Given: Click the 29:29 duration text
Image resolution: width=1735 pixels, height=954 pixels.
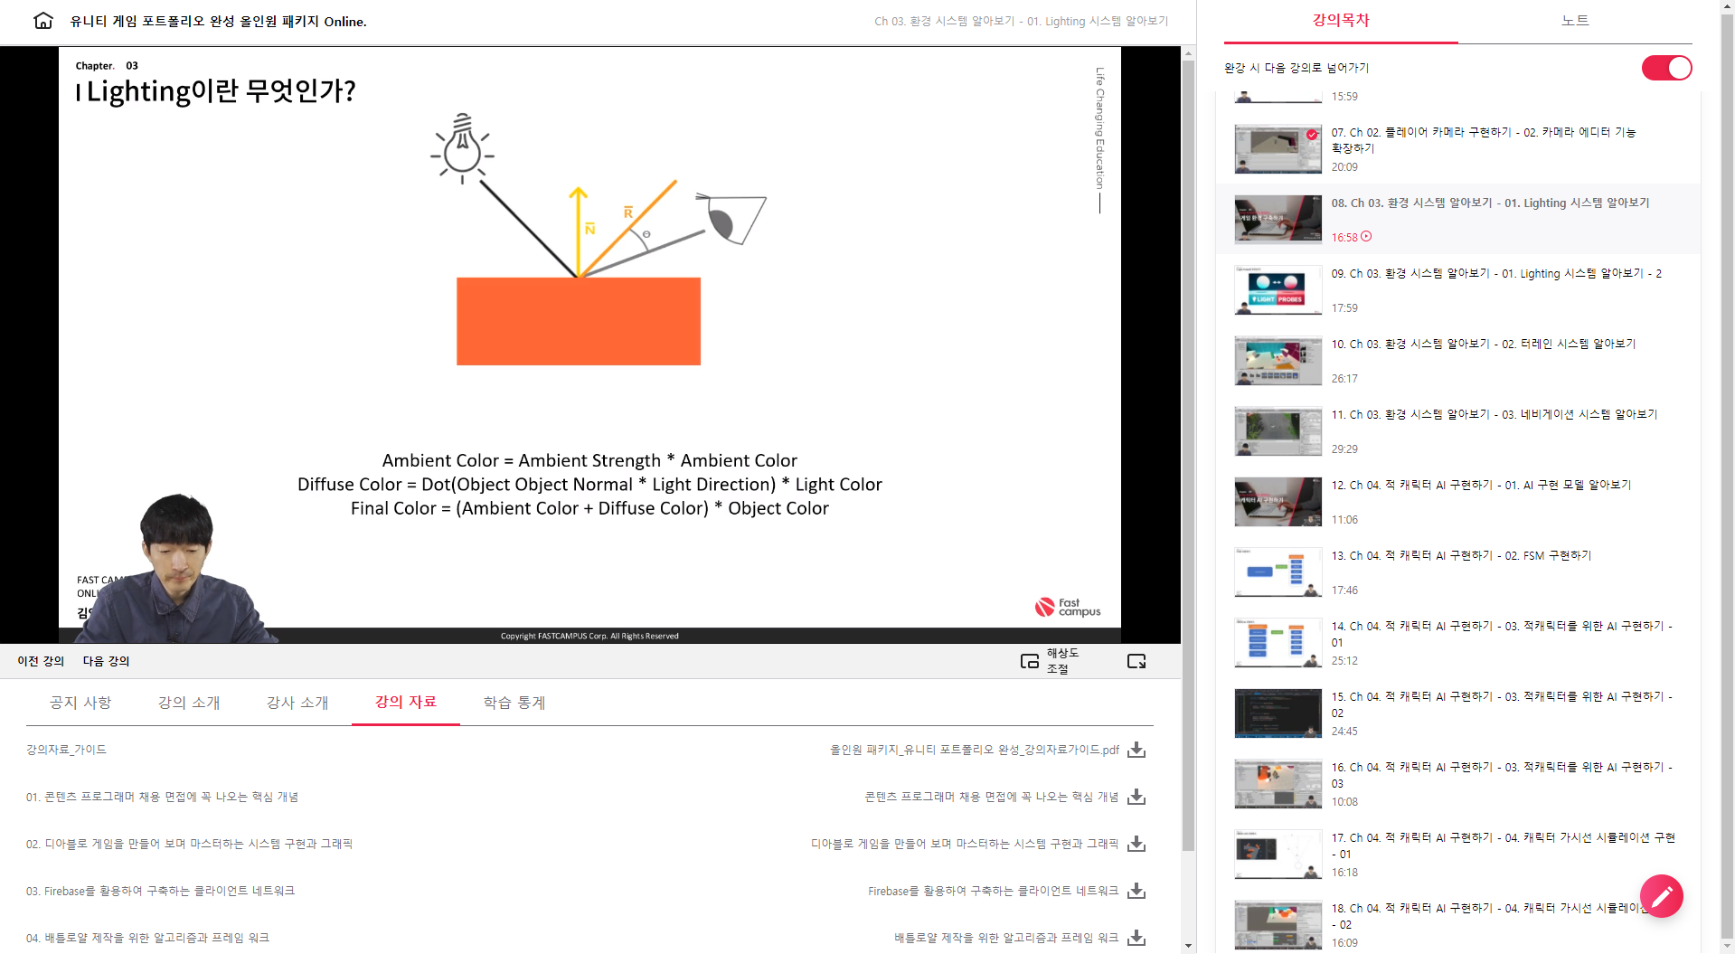Looking at the screenshot, I should pyautogui.click(x=1344, y=449).
